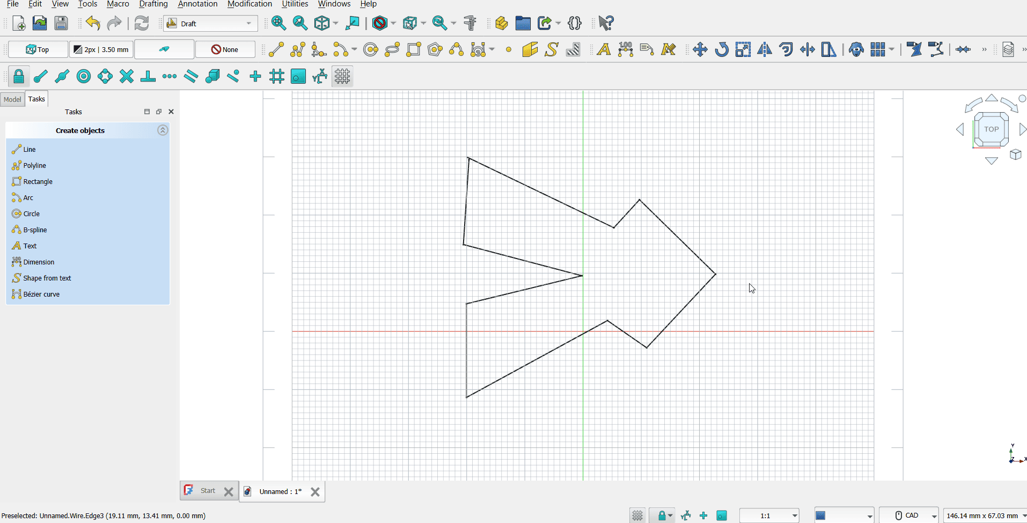Click the Measure distance caliper icon

coord(470,23)
